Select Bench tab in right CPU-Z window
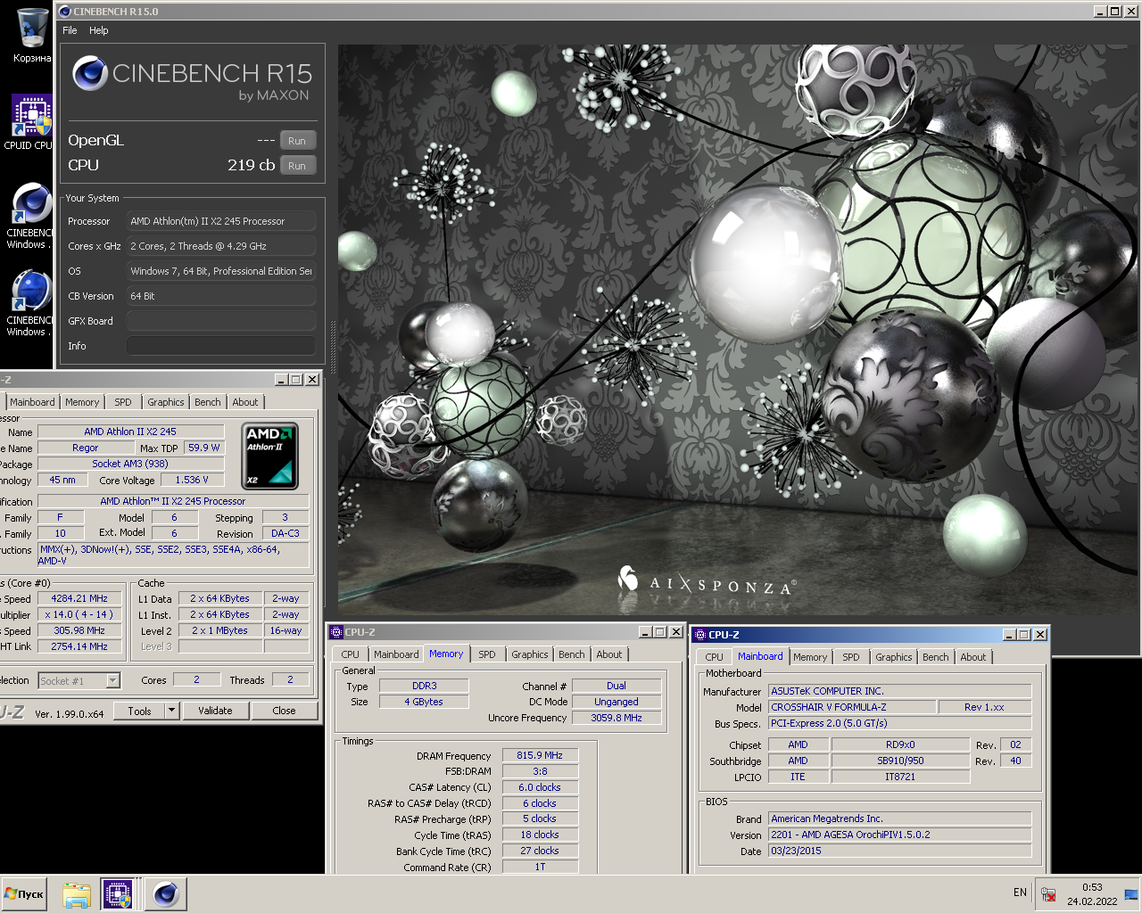 (936, 657)
